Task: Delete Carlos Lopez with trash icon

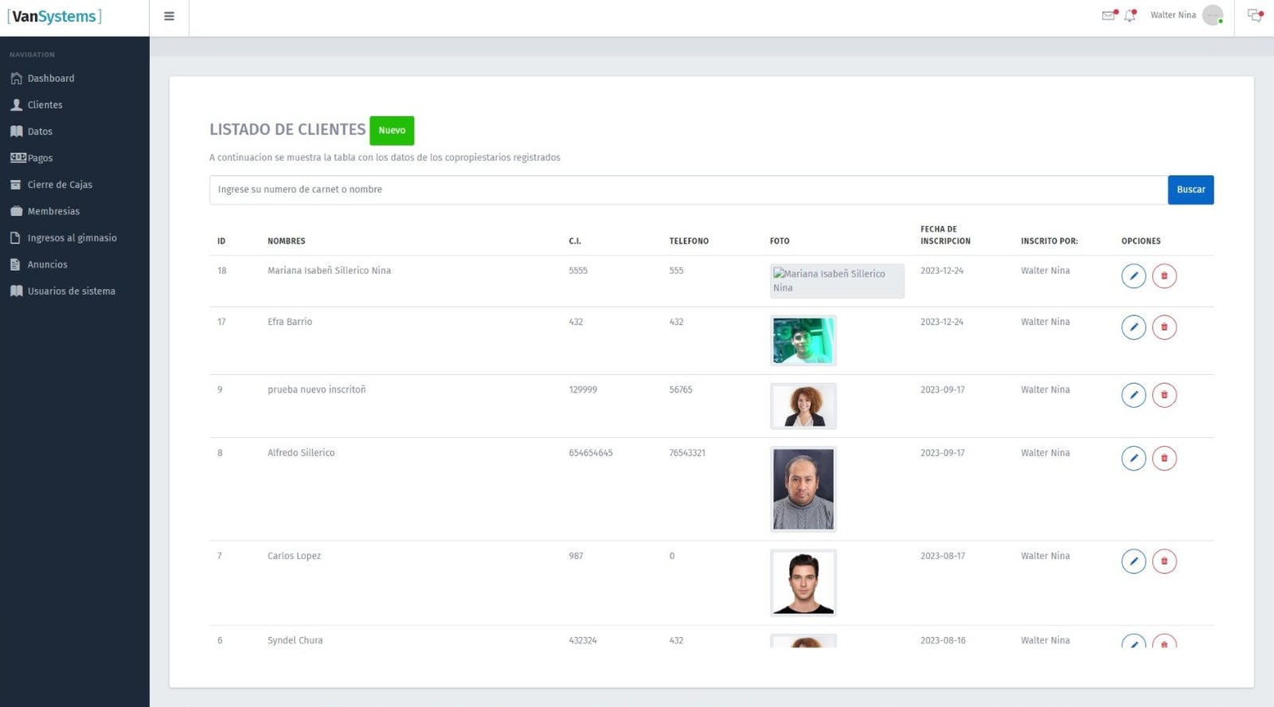Action: coord(1164,561)
